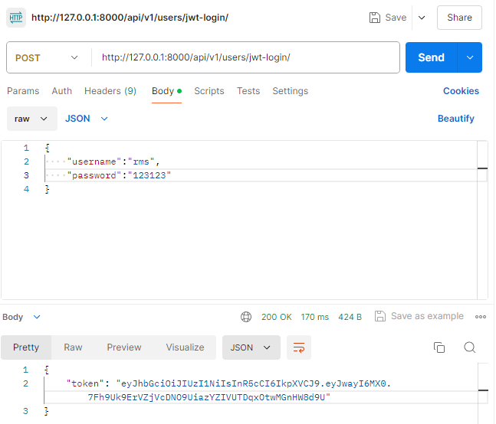
Task: Click the "123123" password value
Action: [149, 175]
